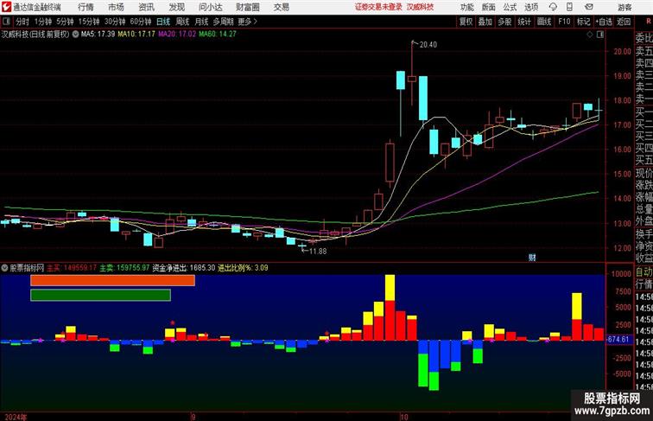Open the 功能 menu
The width and height of the screenshot is (653, 421).
467,7
